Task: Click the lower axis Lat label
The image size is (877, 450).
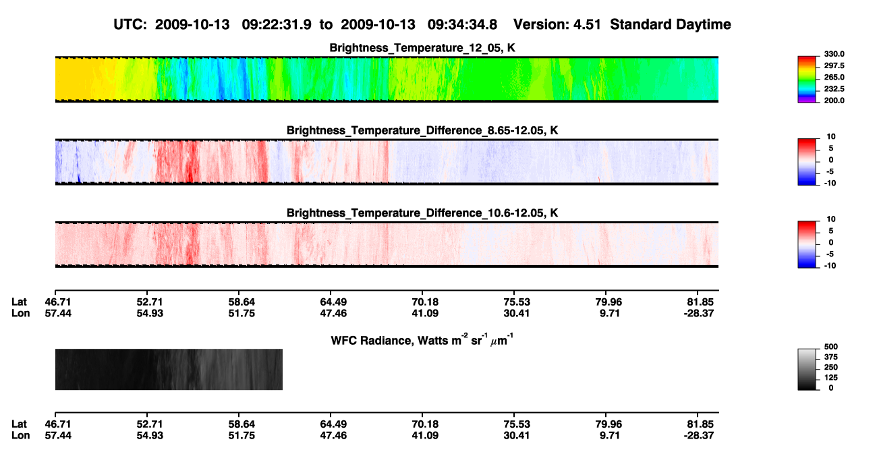Action: [x=19, y=424]
